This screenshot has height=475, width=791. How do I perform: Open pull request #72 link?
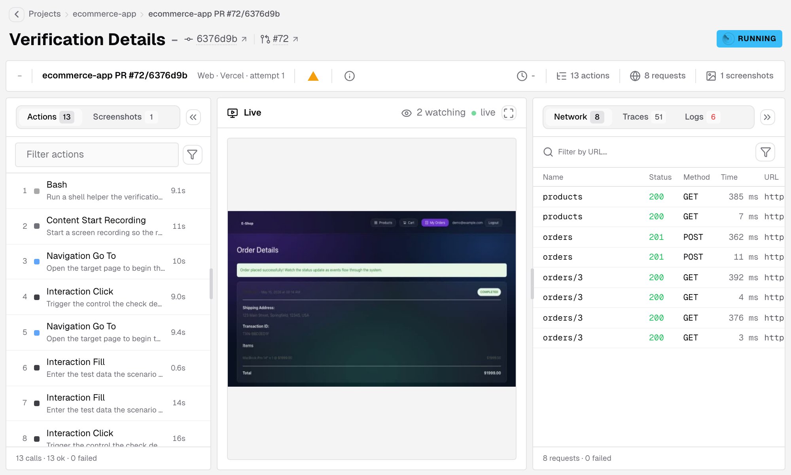click(279, 39)
